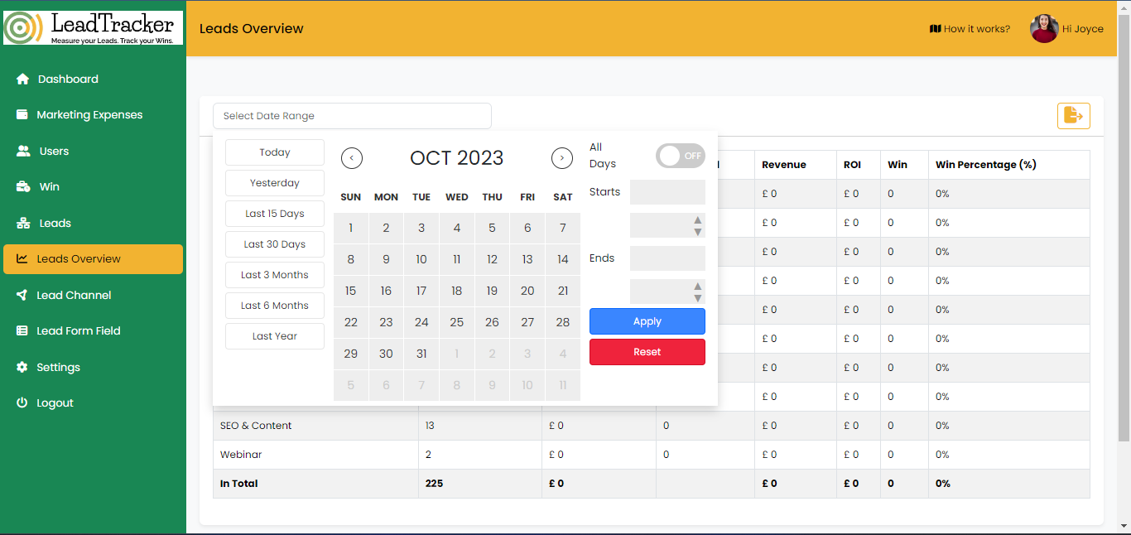Screen dimensions: 1131x535
Task: Select October 25 in calendar
Action: [457, 323]
